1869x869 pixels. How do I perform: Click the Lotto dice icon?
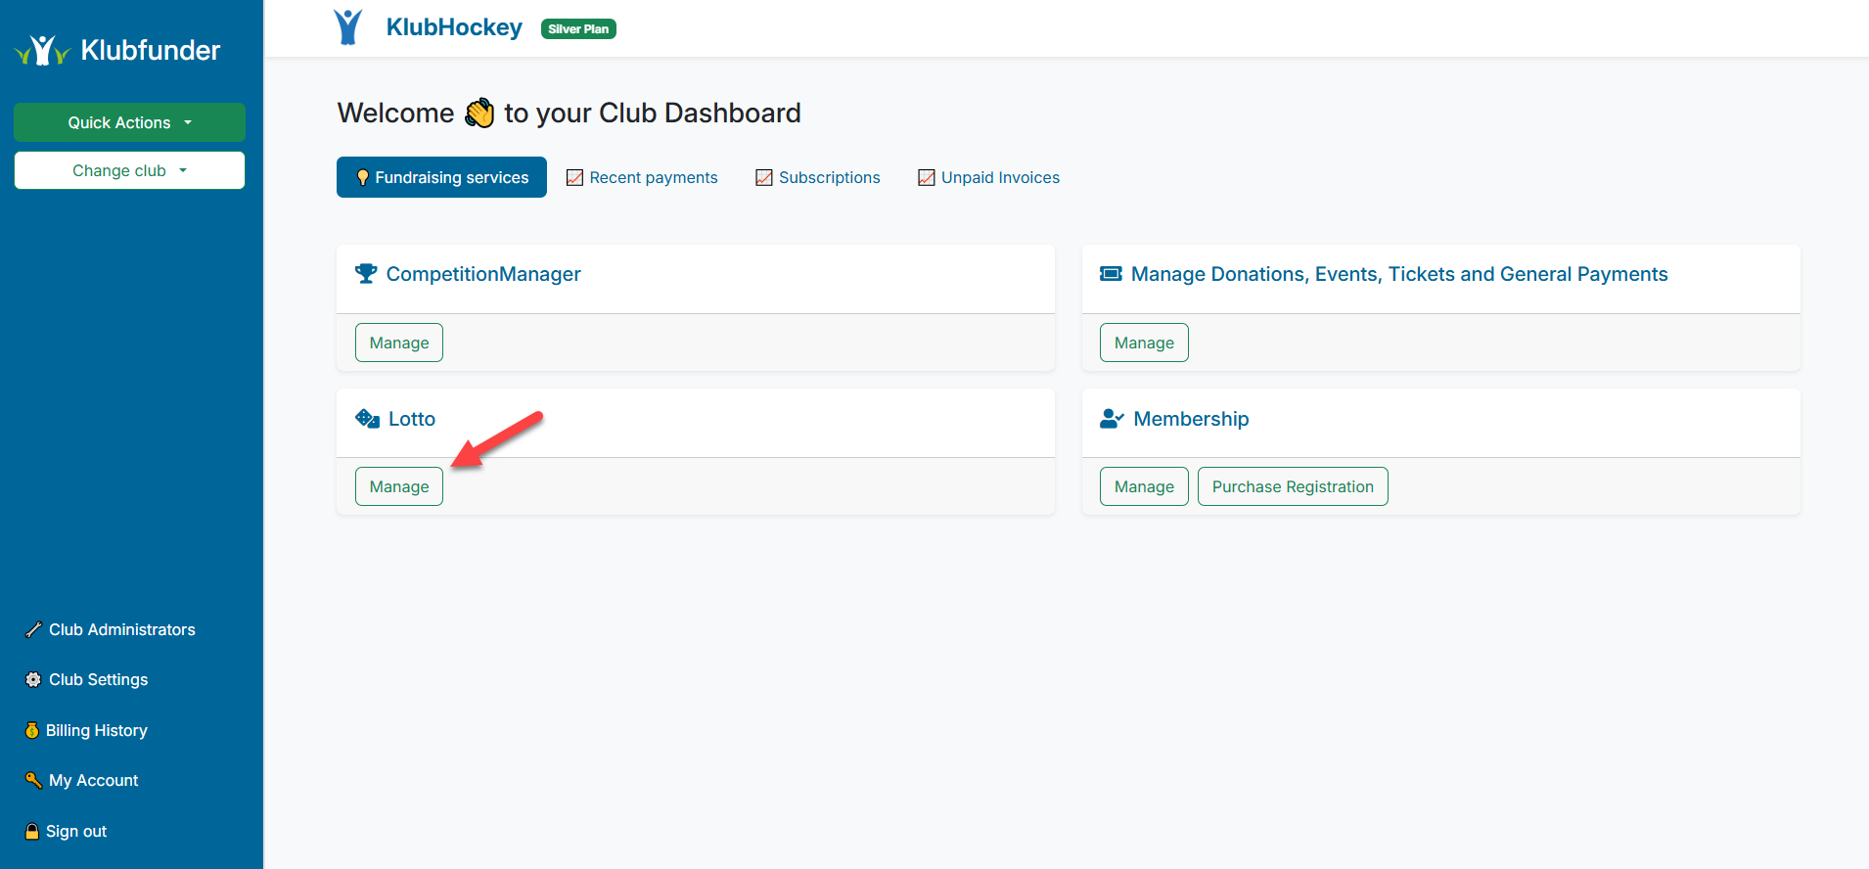[368, 419]
